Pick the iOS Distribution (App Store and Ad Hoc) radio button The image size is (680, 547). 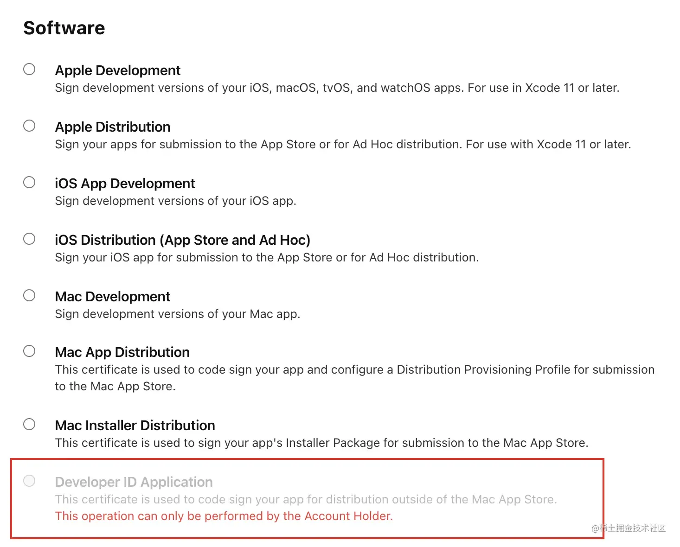coord(29,239)
